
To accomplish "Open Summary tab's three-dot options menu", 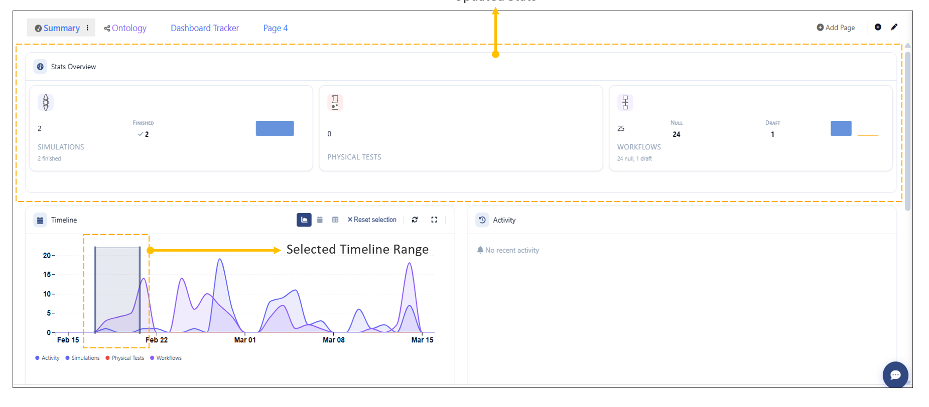I will pos(88,28).
